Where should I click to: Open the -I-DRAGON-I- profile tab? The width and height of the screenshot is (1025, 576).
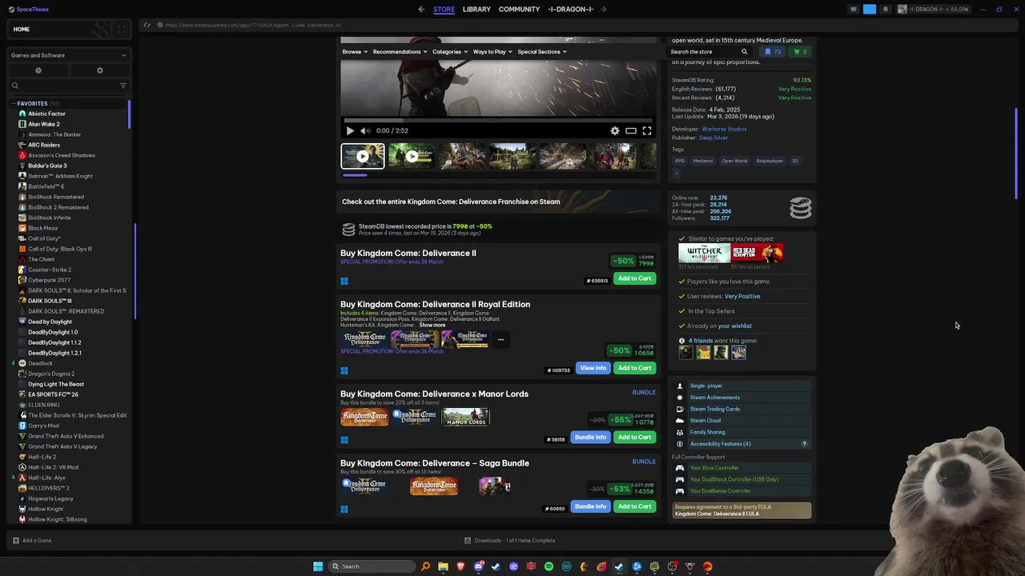point(571,10)
